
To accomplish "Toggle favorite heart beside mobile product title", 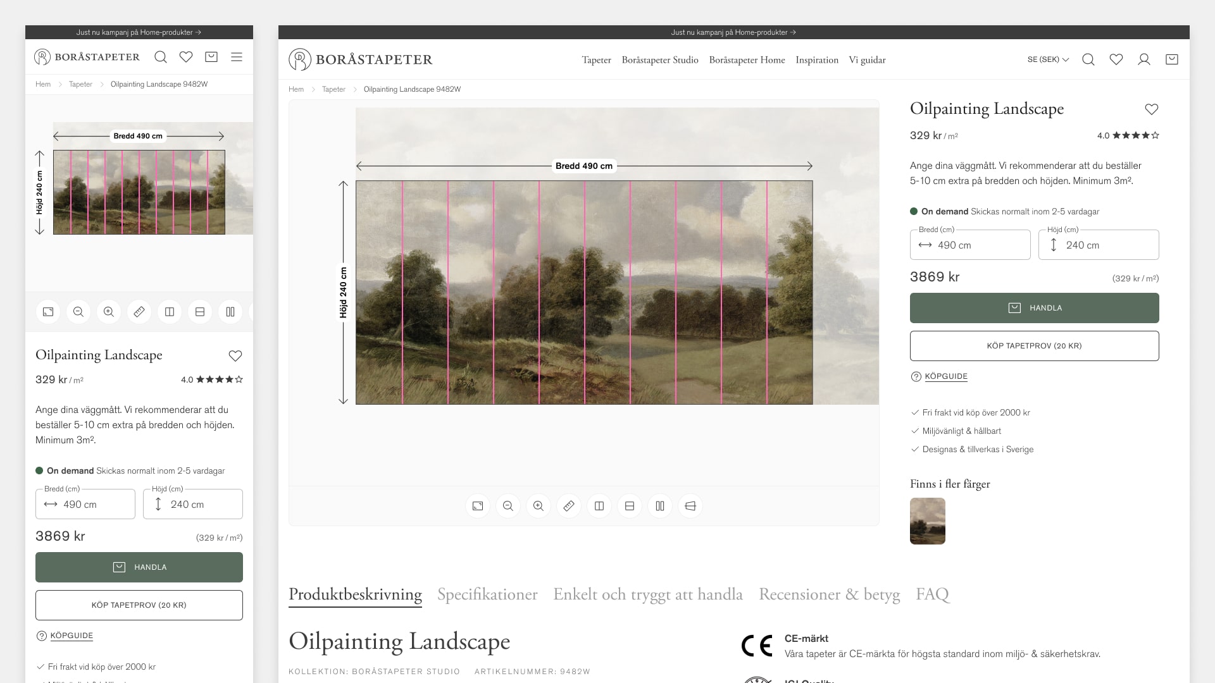I will click(235, 356).
